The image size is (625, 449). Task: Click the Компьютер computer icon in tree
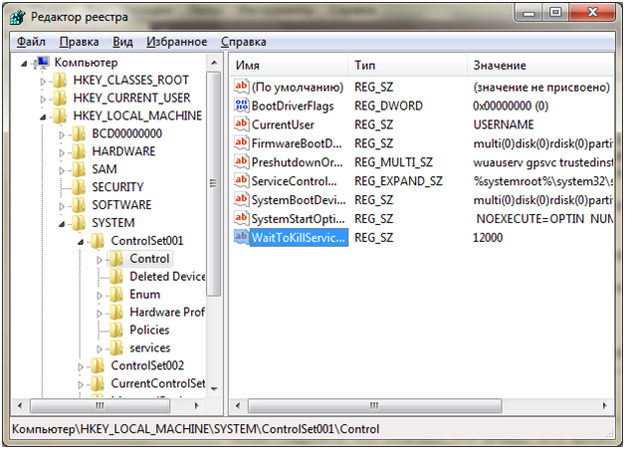42,62
